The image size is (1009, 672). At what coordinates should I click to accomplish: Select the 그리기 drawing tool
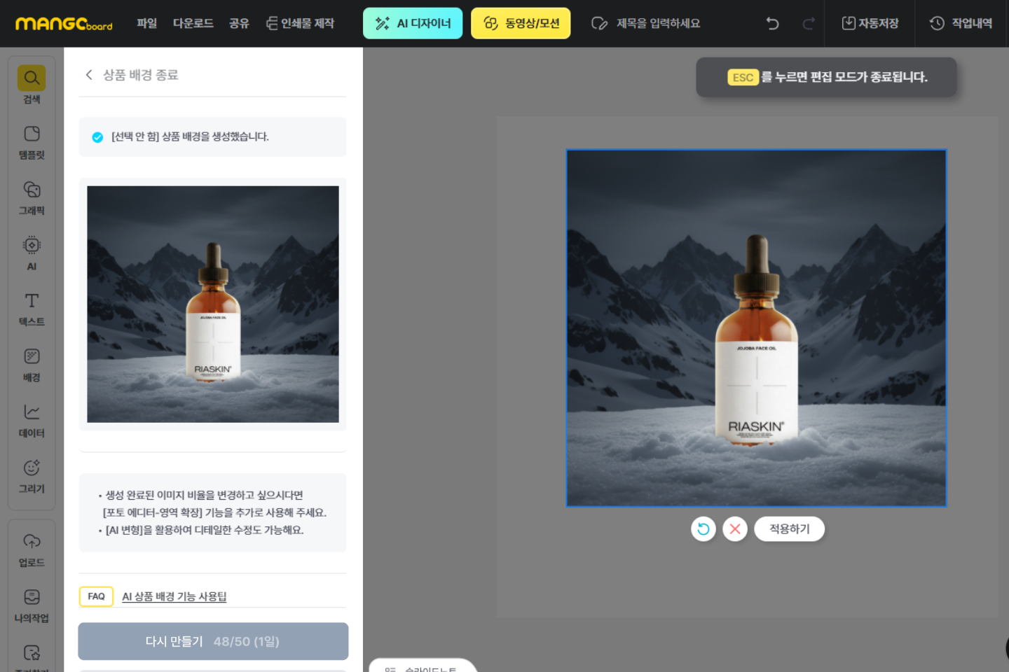click(x=32, y=475)
